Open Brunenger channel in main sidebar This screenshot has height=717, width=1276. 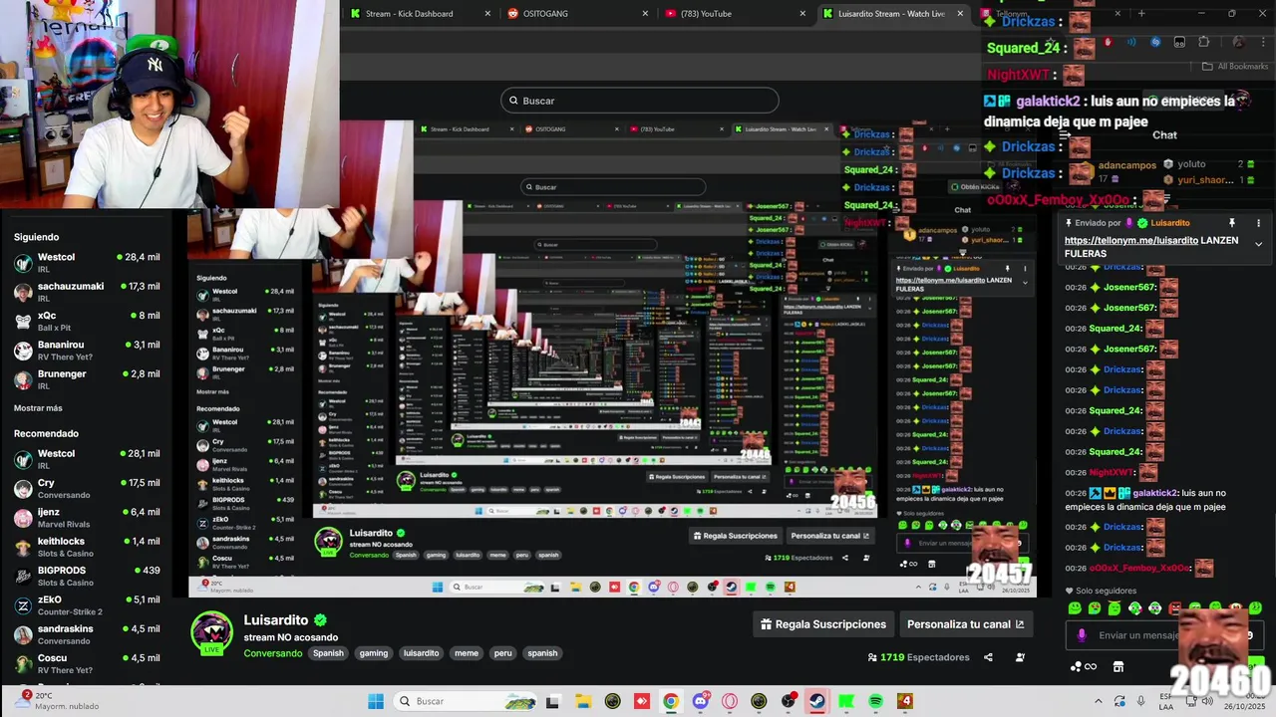pos(87,379)
